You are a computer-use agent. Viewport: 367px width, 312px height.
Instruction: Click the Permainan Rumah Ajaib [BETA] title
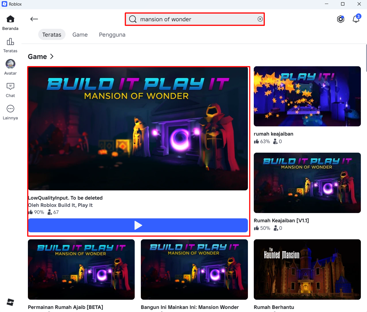66,307
